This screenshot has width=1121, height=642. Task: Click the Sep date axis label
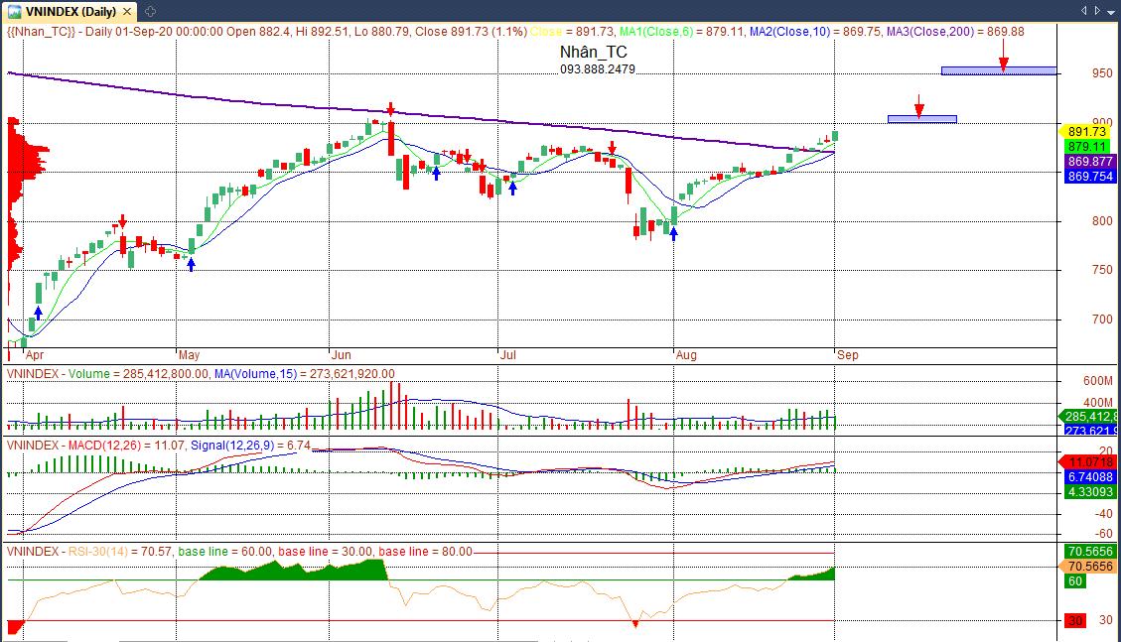[847, 355]
